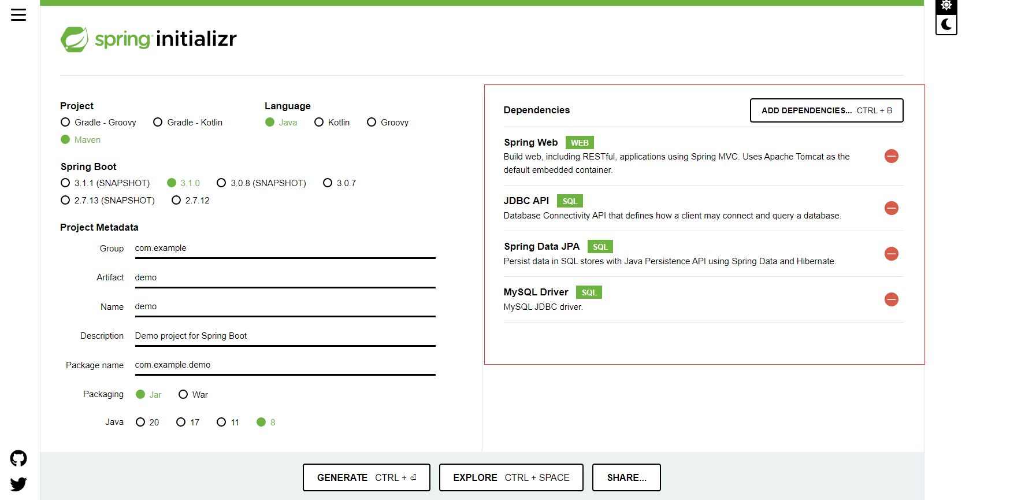
Task: Remove the Spring Data JPA dependency
Action: click(891, 254)
